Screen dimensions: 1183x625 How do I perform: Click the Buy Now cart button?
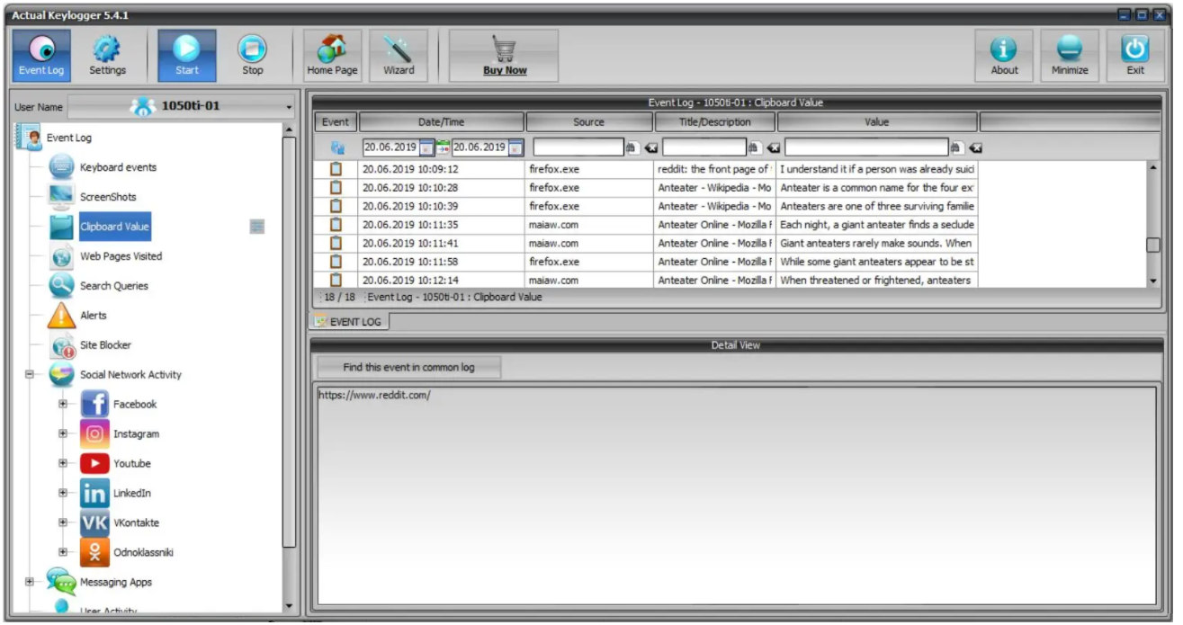tap(505, 56)
